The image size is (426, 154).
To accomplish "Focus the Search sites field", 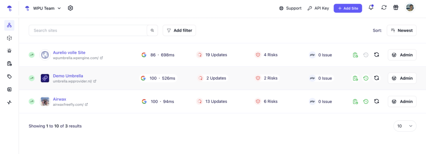I will (x=88, y=30).
